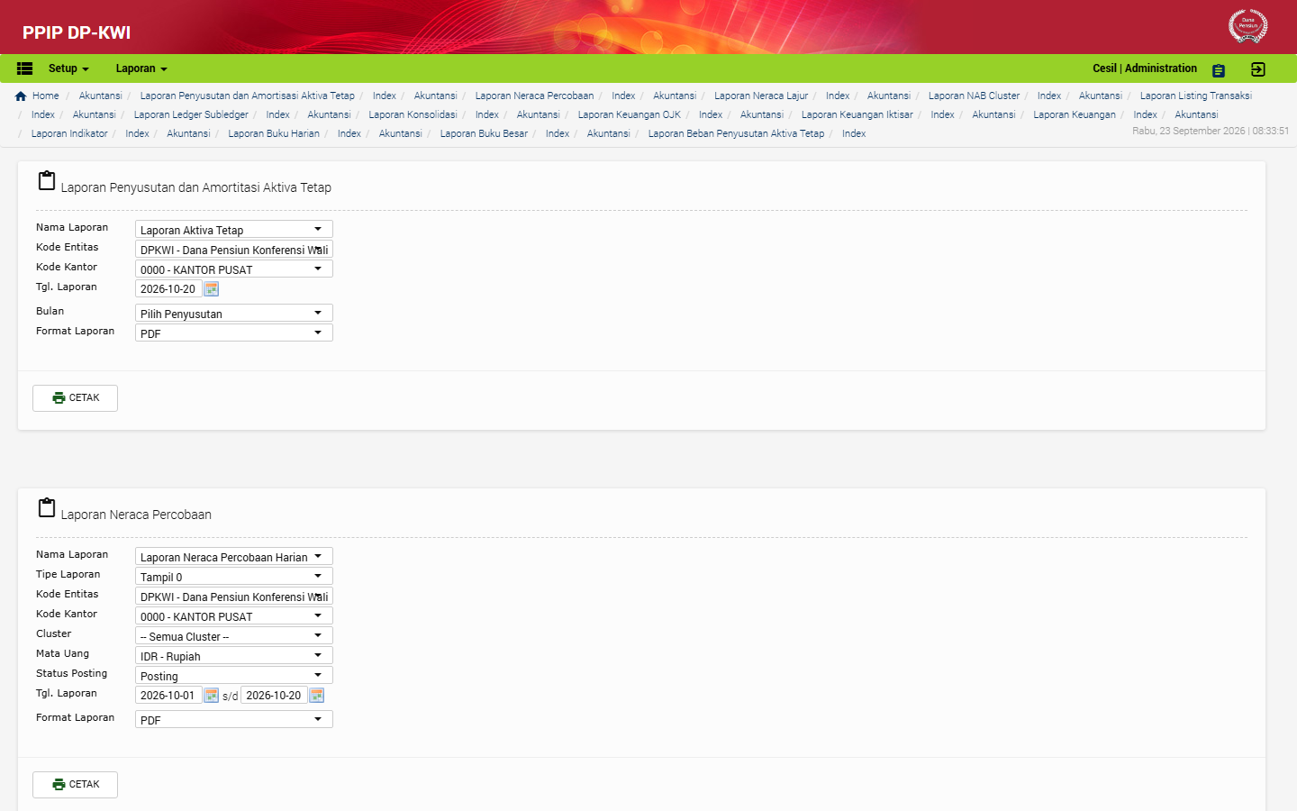Click CETAK button in Aktiva Tetap panel
Viewport: 1297px width, 811px height.
click(76, 398)
